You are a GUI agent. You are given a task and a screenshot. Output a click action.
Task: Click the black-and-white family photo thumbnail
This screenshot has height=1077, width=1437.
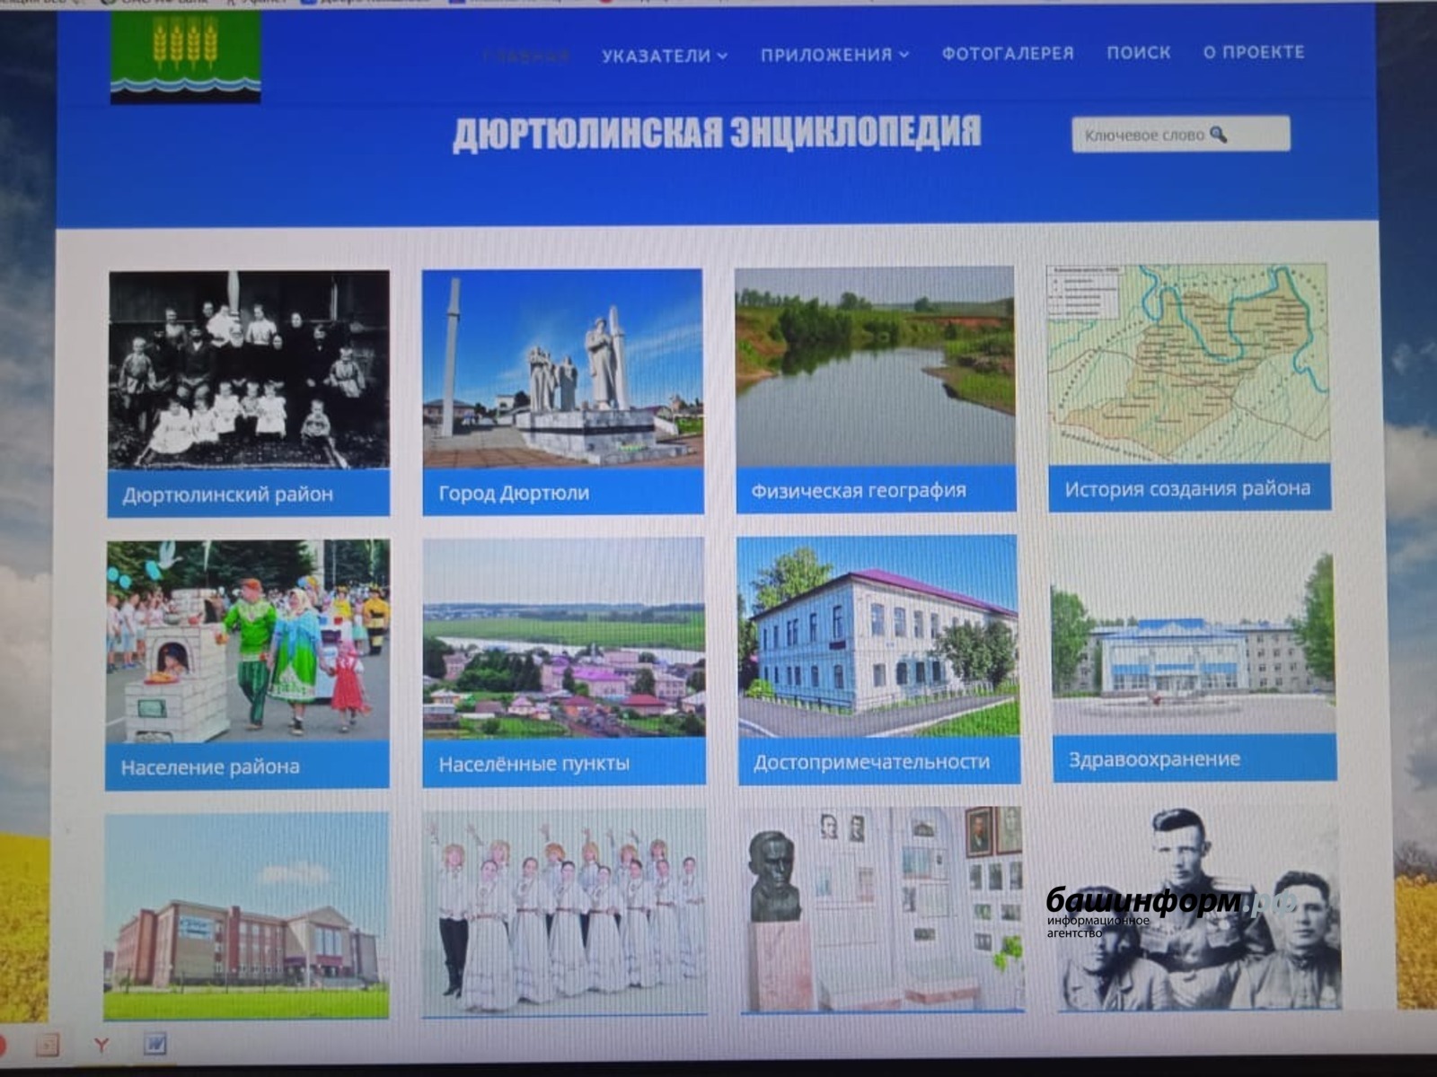(249, 370)
